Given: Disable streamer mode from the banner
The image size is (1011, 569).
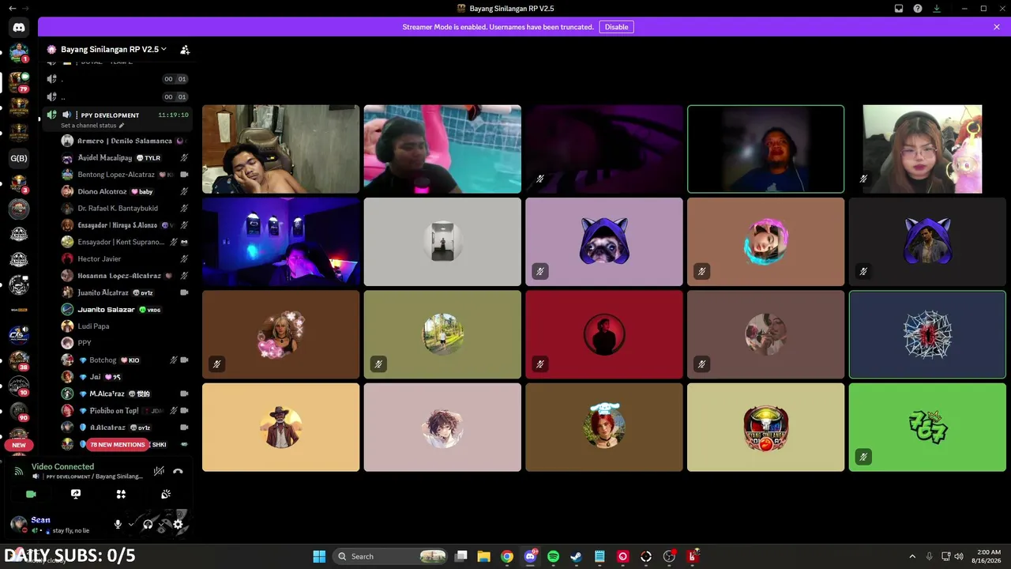Looking at the screenshot, I should click(x=616, y=27).
